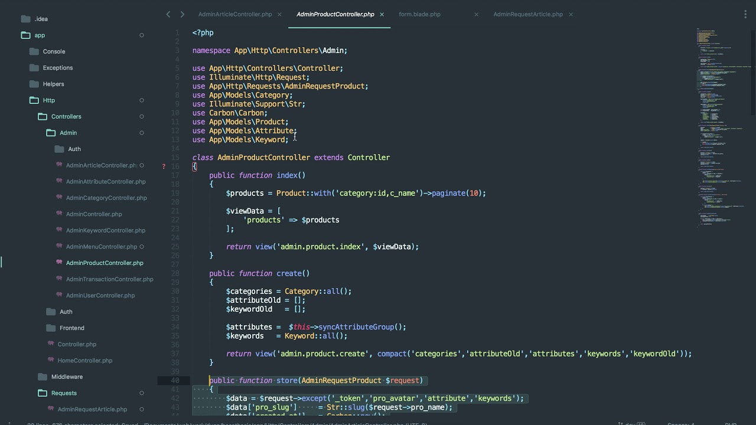Screen dimensions: 756x425
Task: Open AdminRequestArticle.php from the sidebar
Action: click(92, 409)
